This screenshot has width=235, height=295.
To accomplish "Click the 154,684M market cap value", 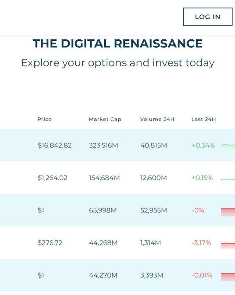I will [x=104, y=178].
